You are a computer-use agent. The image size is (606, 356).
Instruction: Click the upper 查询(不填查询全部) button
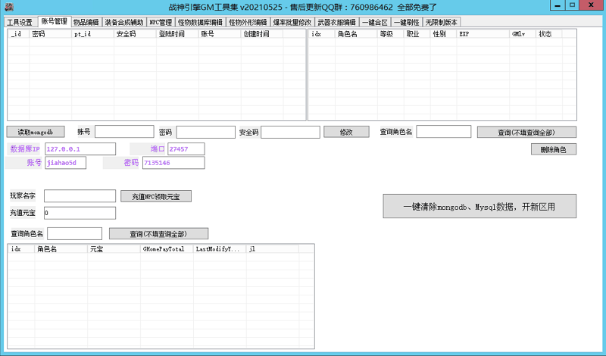pyautogui.click(x=526, y=133)
